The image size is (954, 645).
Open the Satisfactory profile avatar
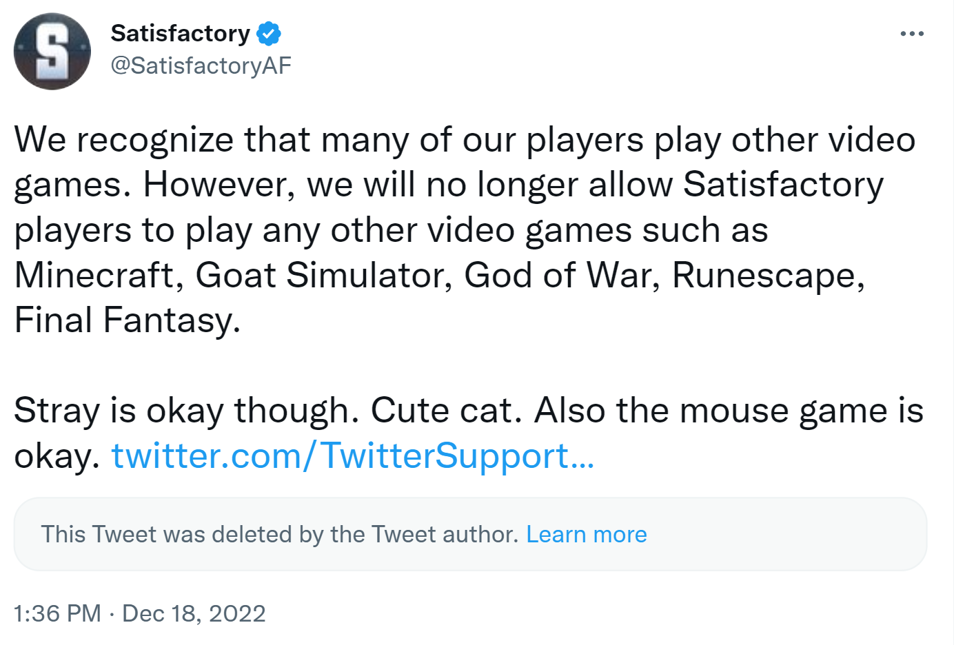pos(52,52)
